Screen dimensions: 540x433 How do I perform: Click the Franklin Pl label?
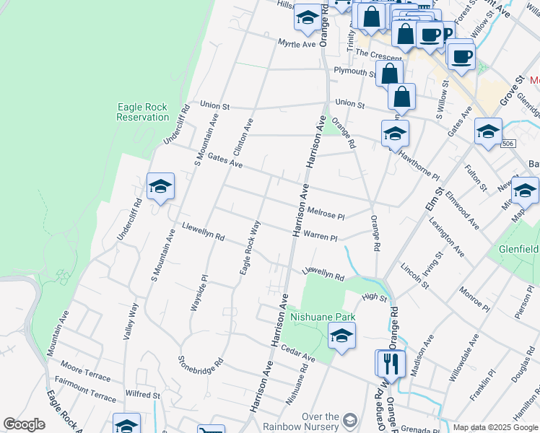coord(482,385)
